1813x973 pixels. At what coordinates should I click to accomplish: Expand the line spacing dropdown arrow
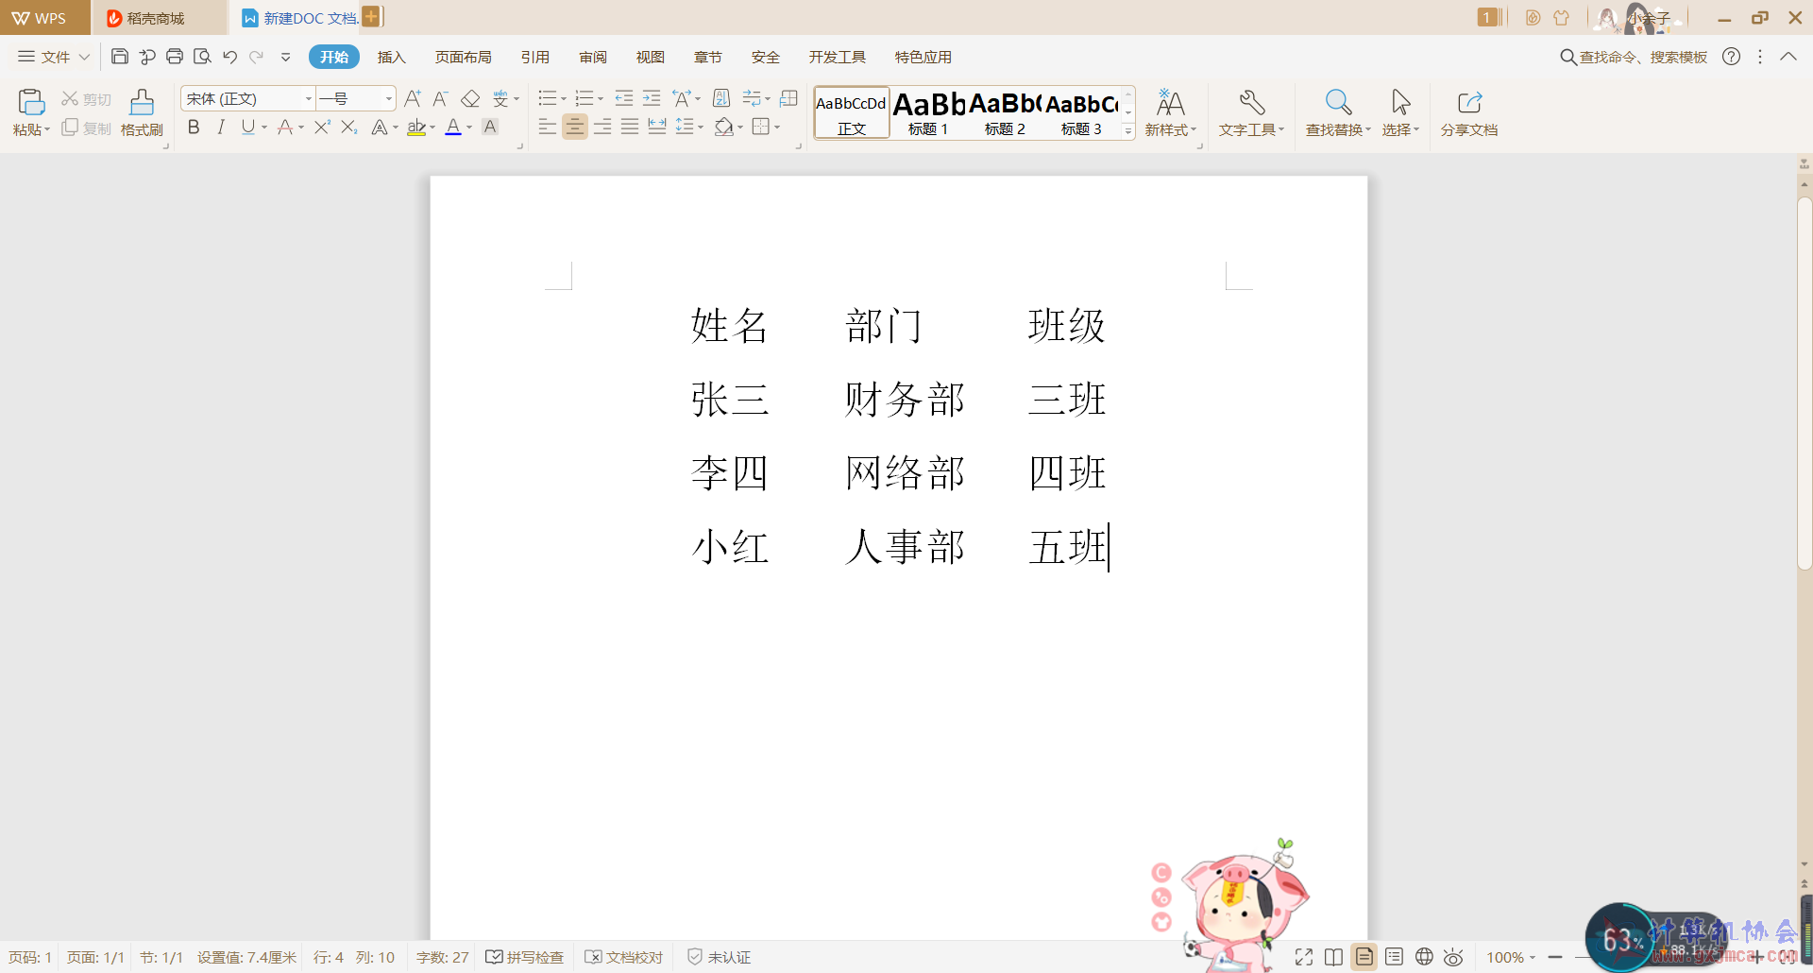tap(701, 128)
